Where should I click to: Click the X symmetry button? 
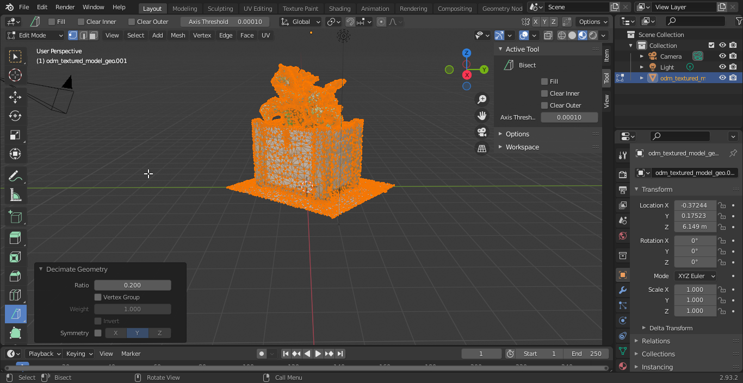click(x=115, y=333)
